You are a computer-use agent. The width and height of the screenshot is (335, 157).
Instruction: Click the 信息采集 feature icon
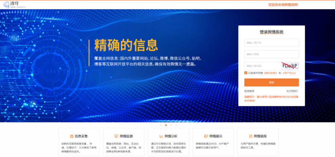[x=72, y=136]
